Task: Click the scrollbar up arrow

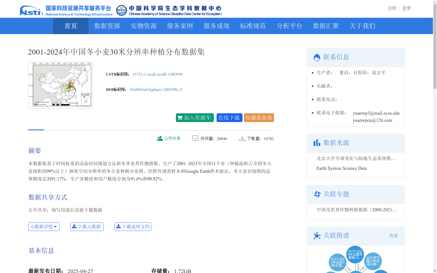Action: 435,2
